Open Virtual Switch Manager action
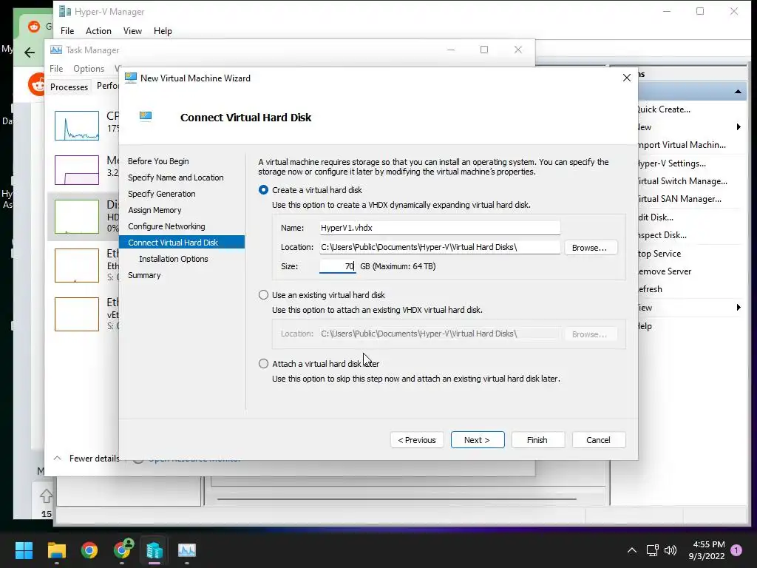 click(x=682, y=181)
